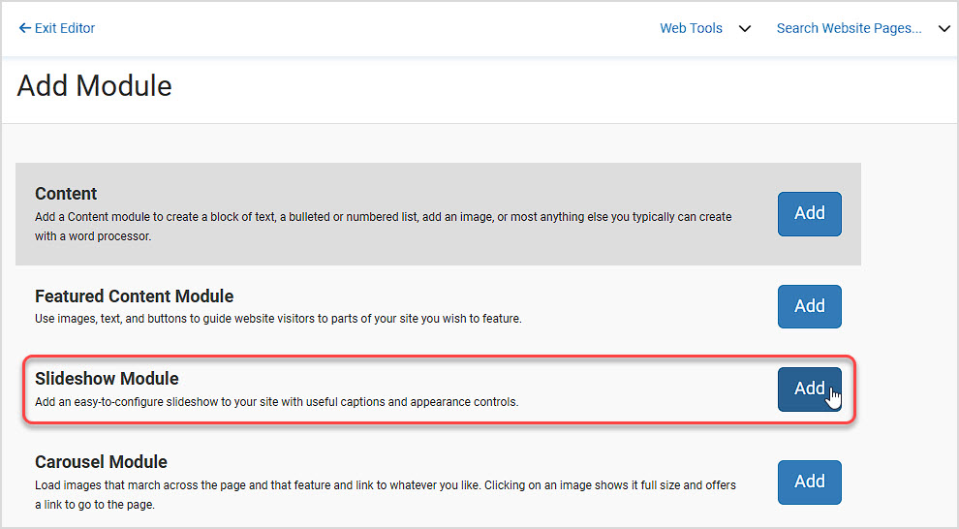Click the gray highlighted Content row background

pyautogui.click(x=438, y=214)
